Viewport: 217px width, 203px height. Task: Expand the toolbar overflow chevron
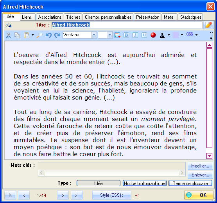click(211, 36)
